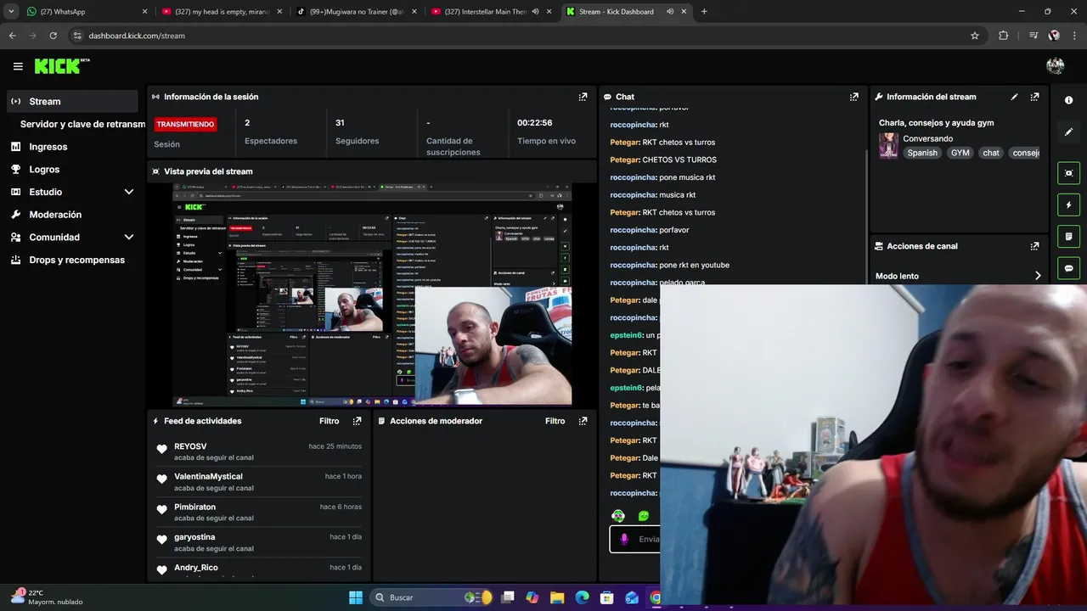Click ValentinaMystical in the activity feed
This screenshot has height=611, width=1087.
tap(208, 477)
